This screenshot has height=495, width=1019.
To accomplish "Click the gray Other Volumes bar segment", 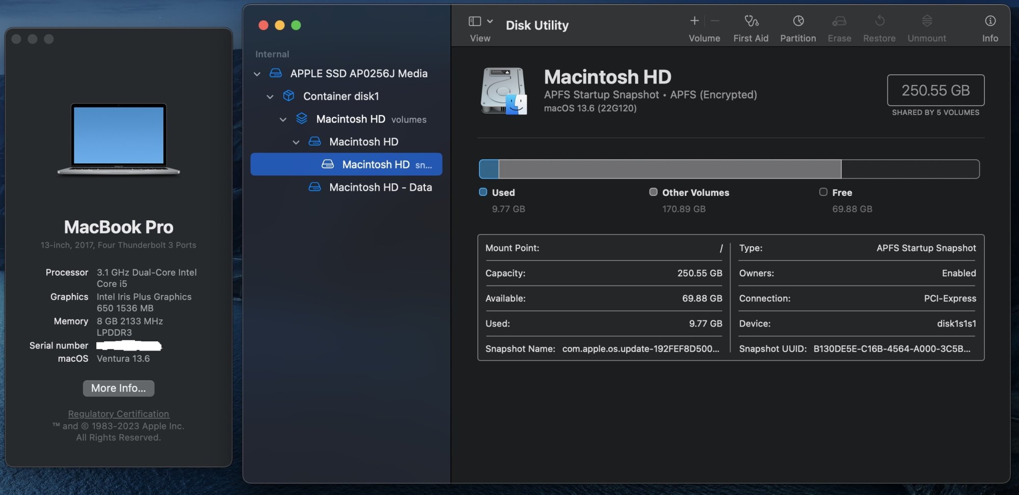I will (x=669, y=169).
